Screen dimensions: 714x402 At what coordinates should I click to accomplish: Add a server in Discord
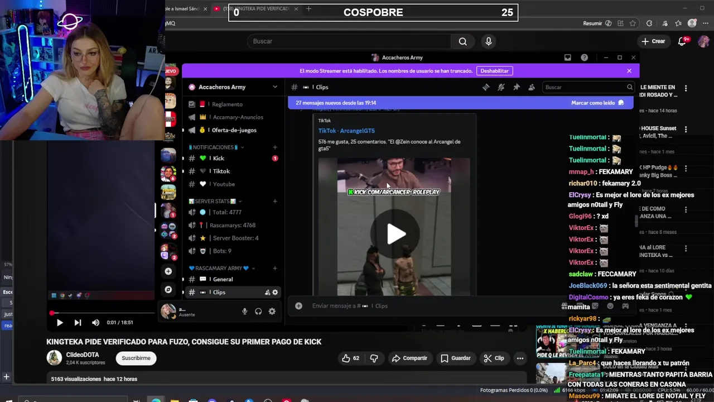click(168, 271)
